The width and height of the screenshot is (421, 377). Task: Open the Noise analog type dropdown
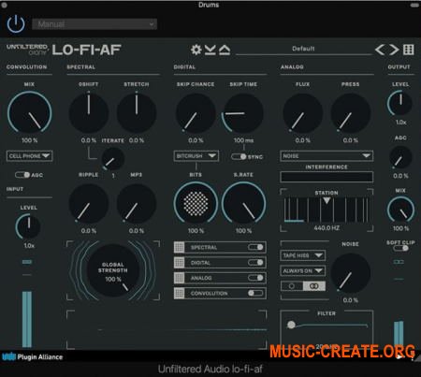327,156
